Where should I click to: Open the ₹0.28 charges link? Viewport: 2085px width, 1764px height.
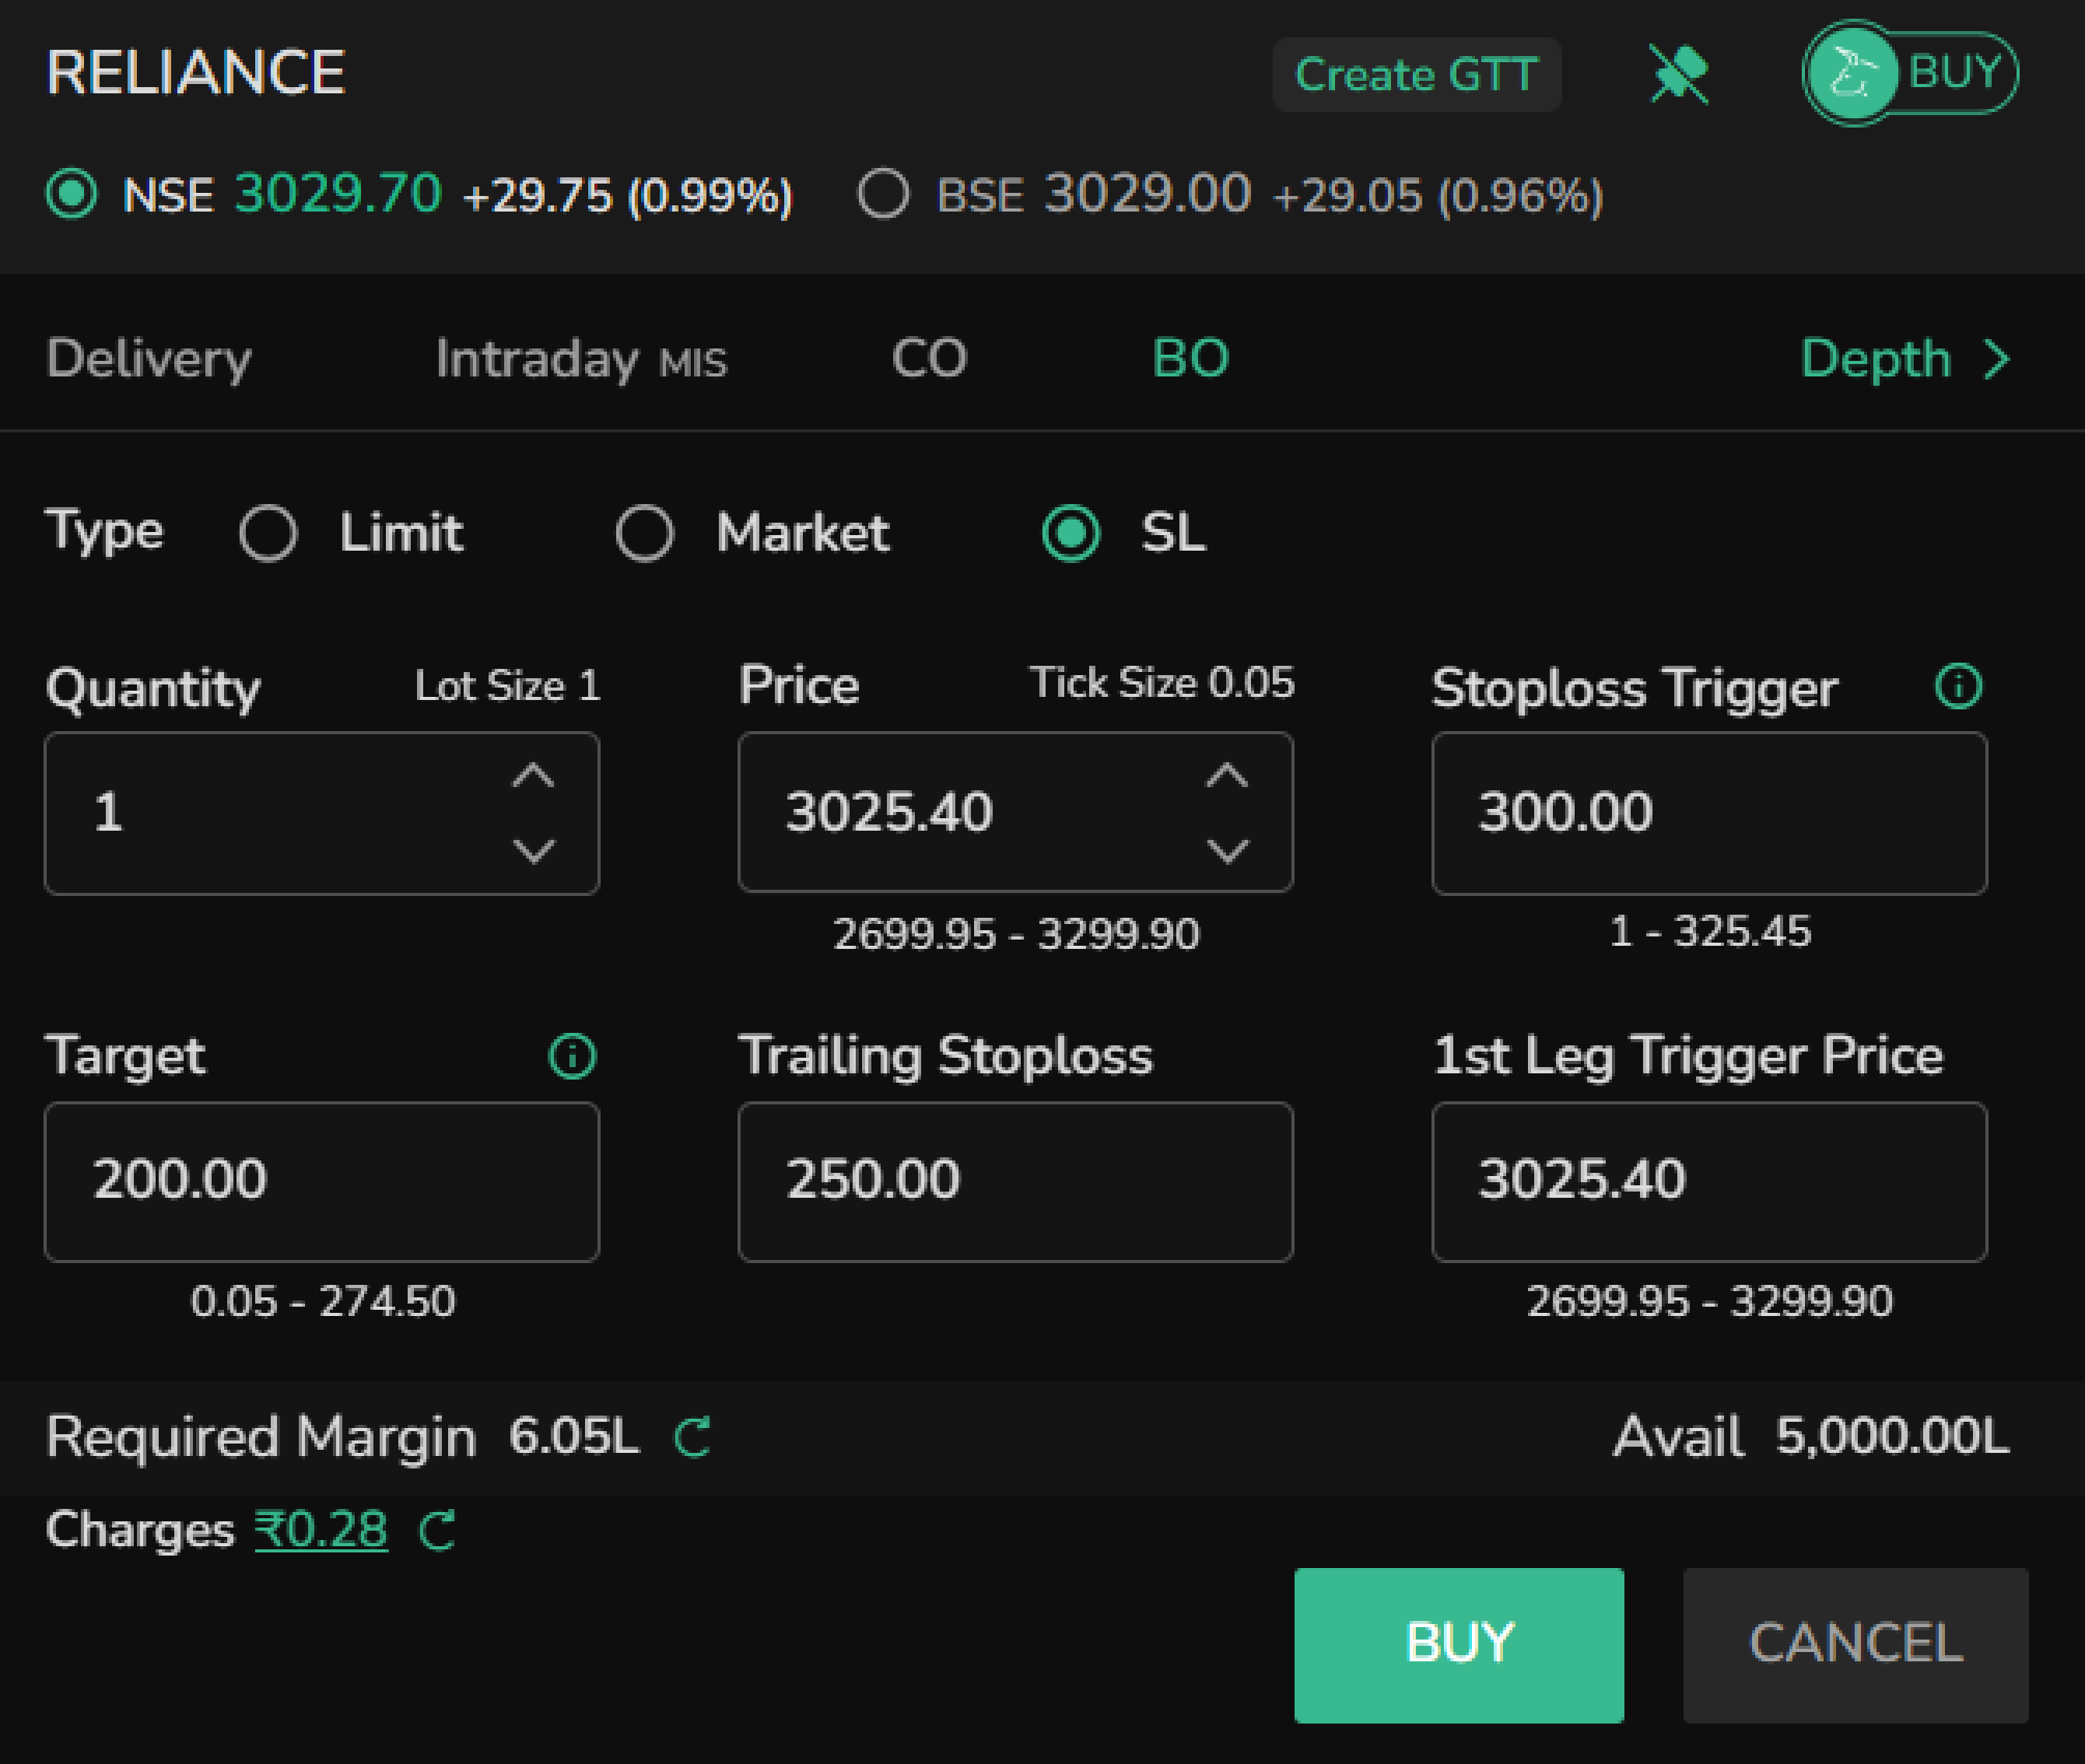(x=321, y=1530)
